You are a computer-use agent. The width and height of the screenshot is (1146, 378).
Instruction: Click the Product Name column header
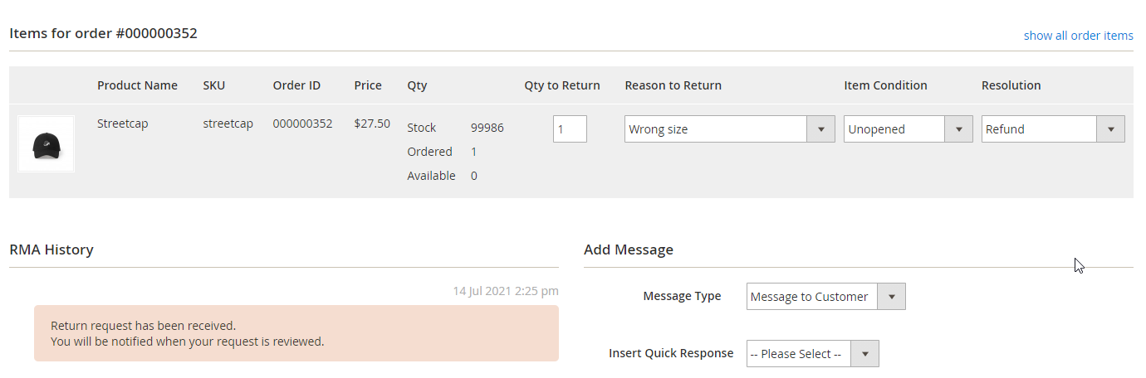click(x=137, y=85)
